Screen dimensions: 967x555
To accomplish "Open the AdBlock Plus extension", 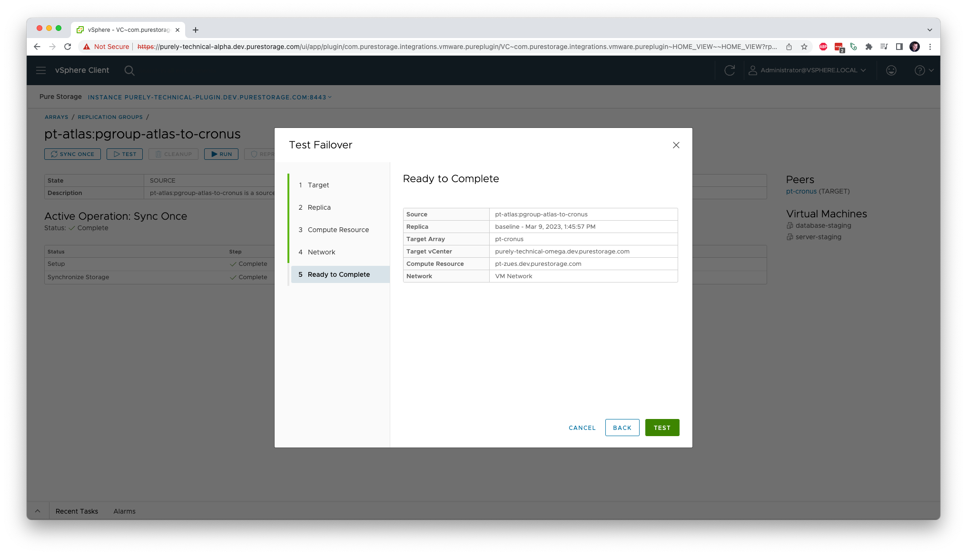I will (823, 47).
